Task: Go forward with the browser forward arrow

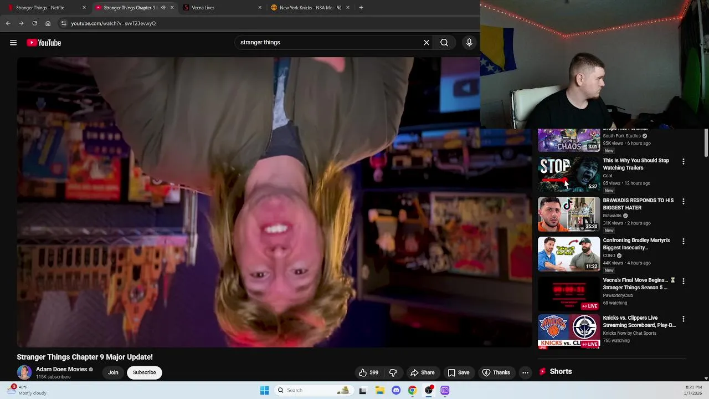Action: (21, 23)
